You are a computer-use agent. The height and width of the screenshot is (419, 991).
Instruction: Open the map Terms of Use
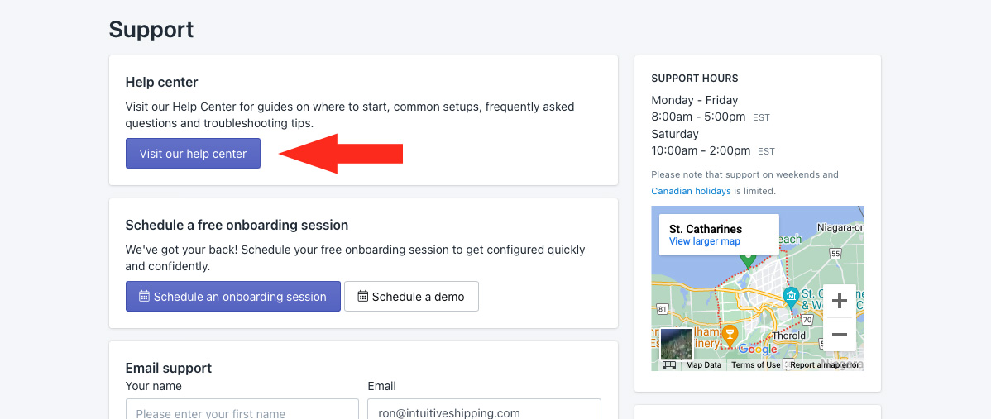[x=755, y=364]
